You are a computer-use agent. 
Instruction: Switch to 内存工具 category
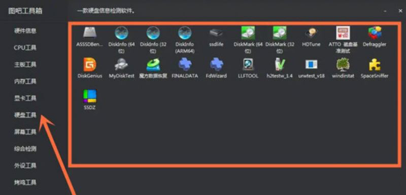click(x=25, y=82)
